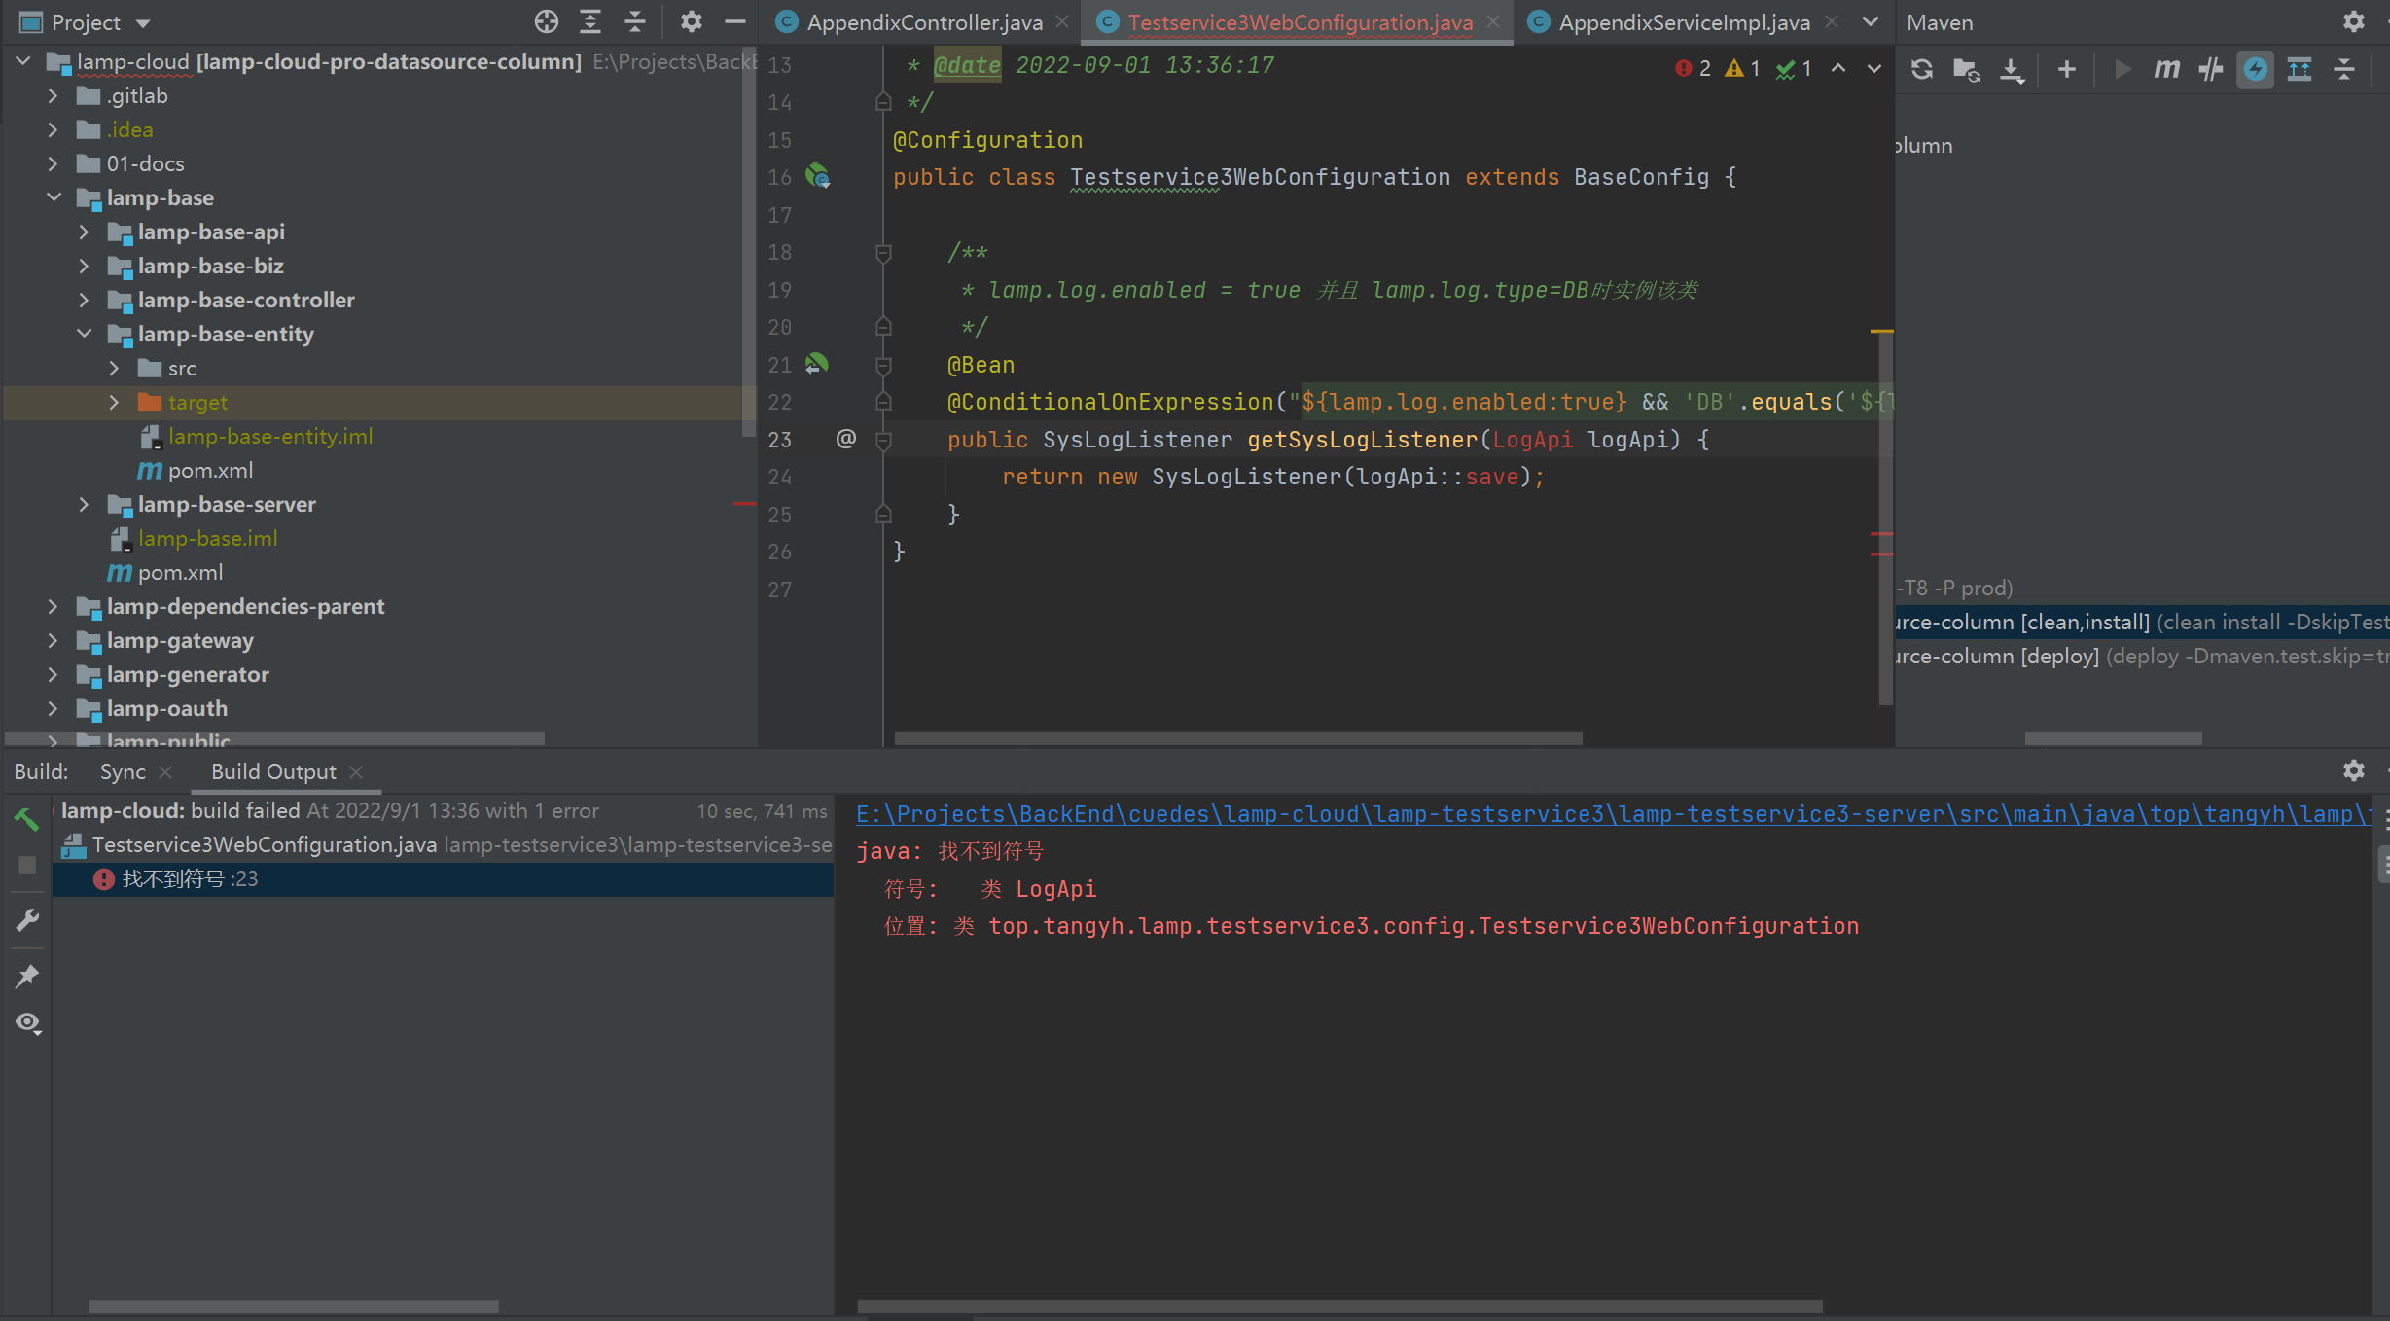Switch to the AppendixServiceImpl.java tab
2390x1321 pixels.
click(x=1685, y=21)
